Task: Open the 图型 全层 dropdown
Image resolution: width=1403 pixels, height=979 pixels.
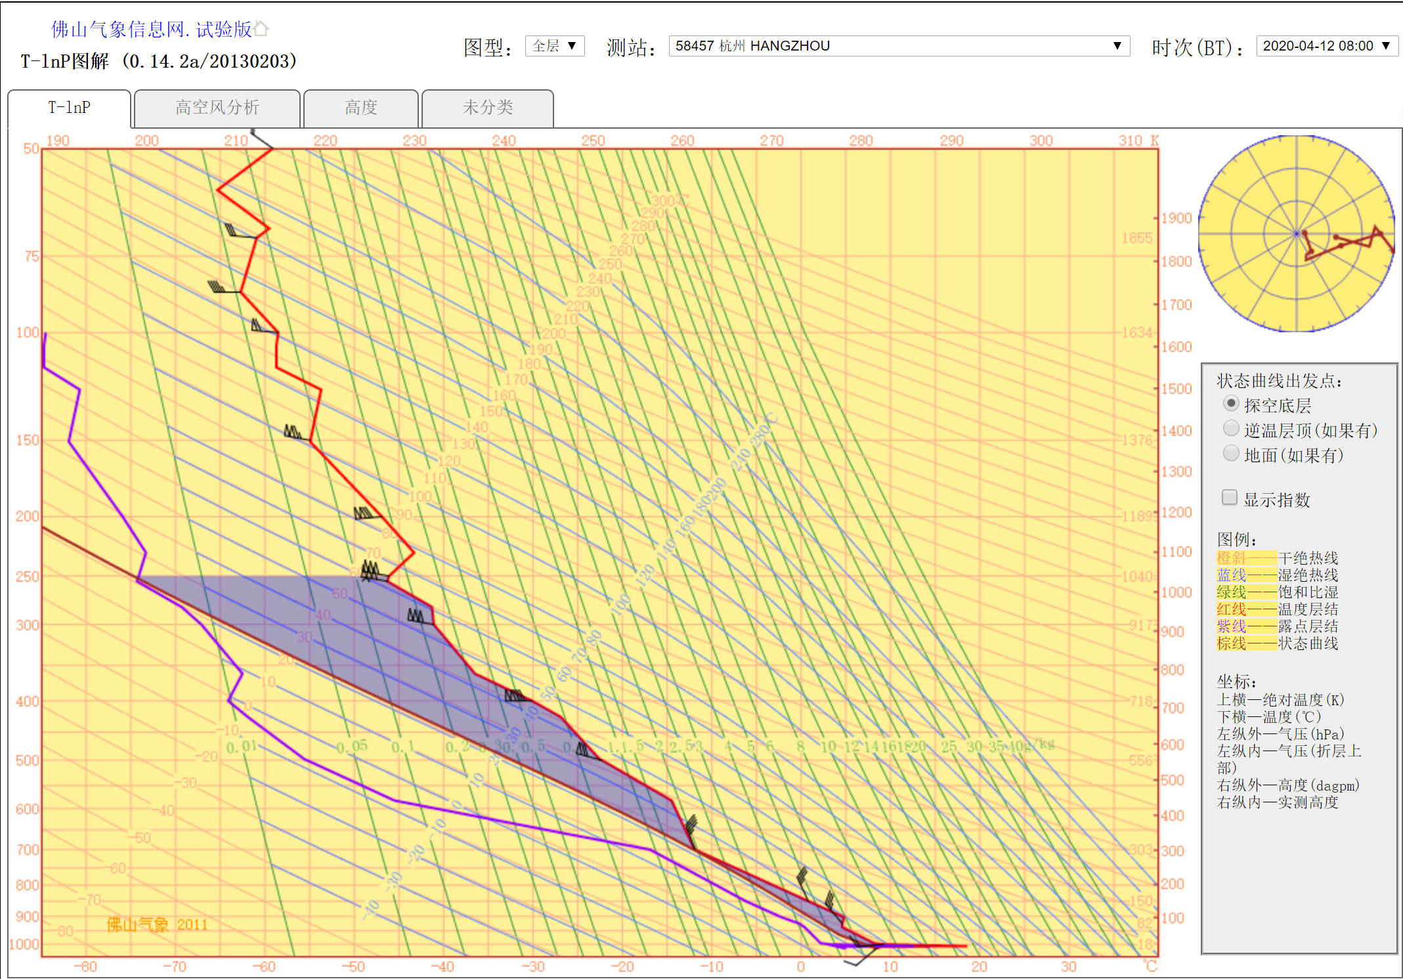Action: (x=555, y=46)
